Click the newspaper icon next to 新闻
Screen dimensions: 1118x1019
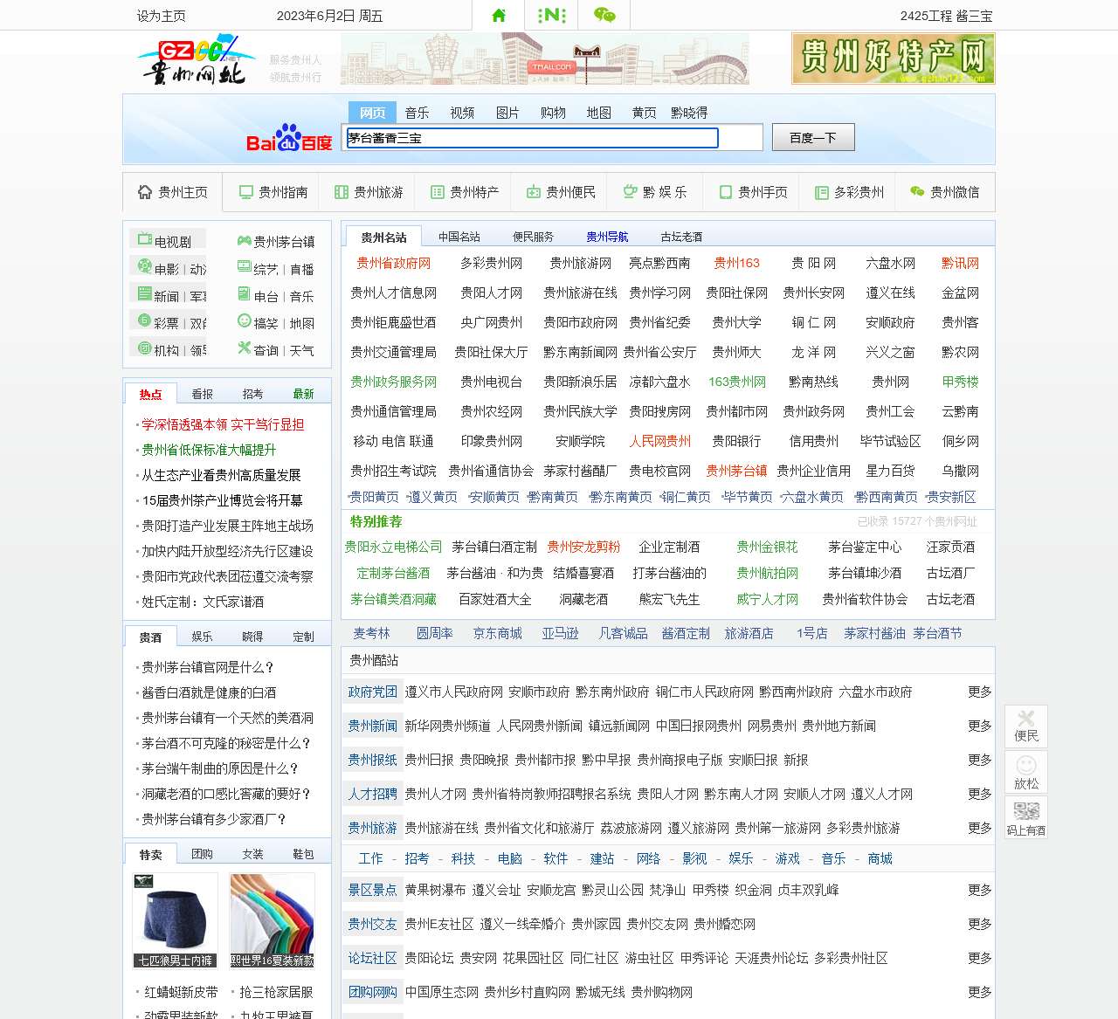click(144, 293)
